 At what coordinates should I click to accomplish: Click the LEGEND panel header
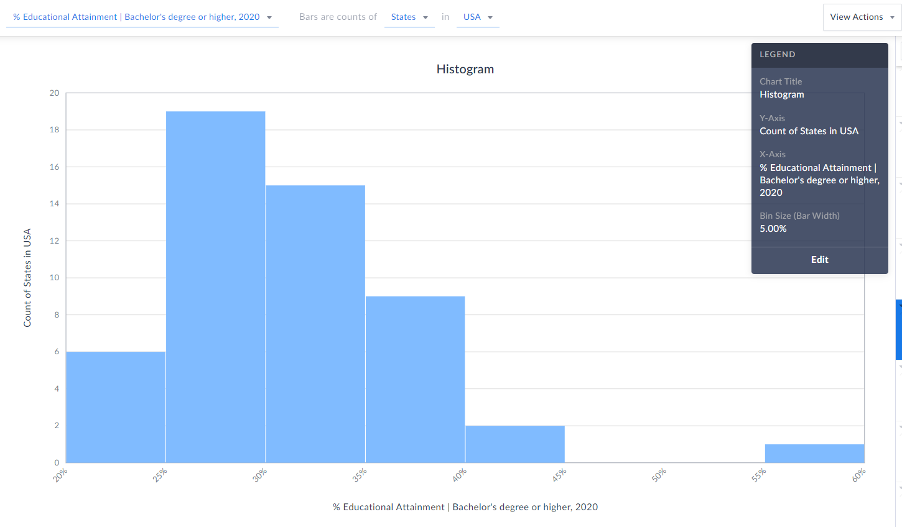[820, 55]
